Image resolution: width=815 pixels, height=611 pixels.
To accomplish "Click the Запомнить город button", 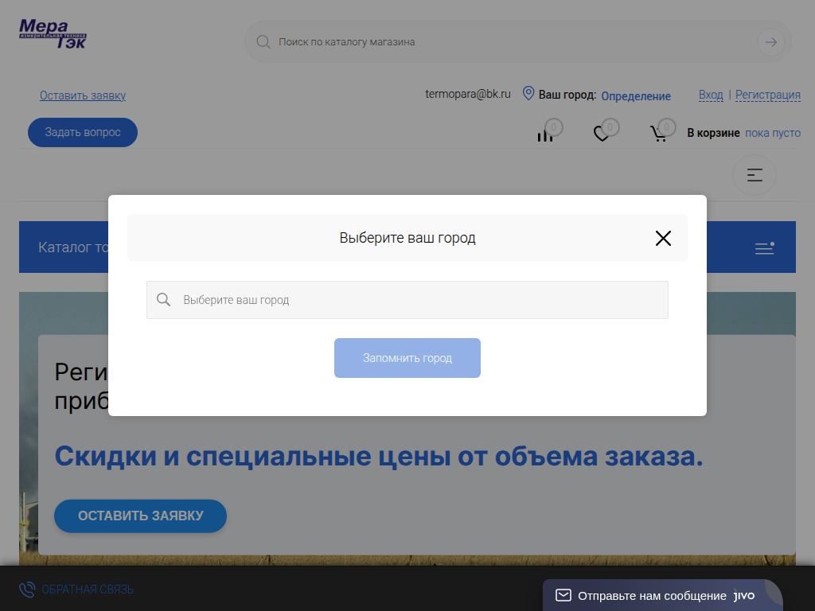I will [407, 358].
